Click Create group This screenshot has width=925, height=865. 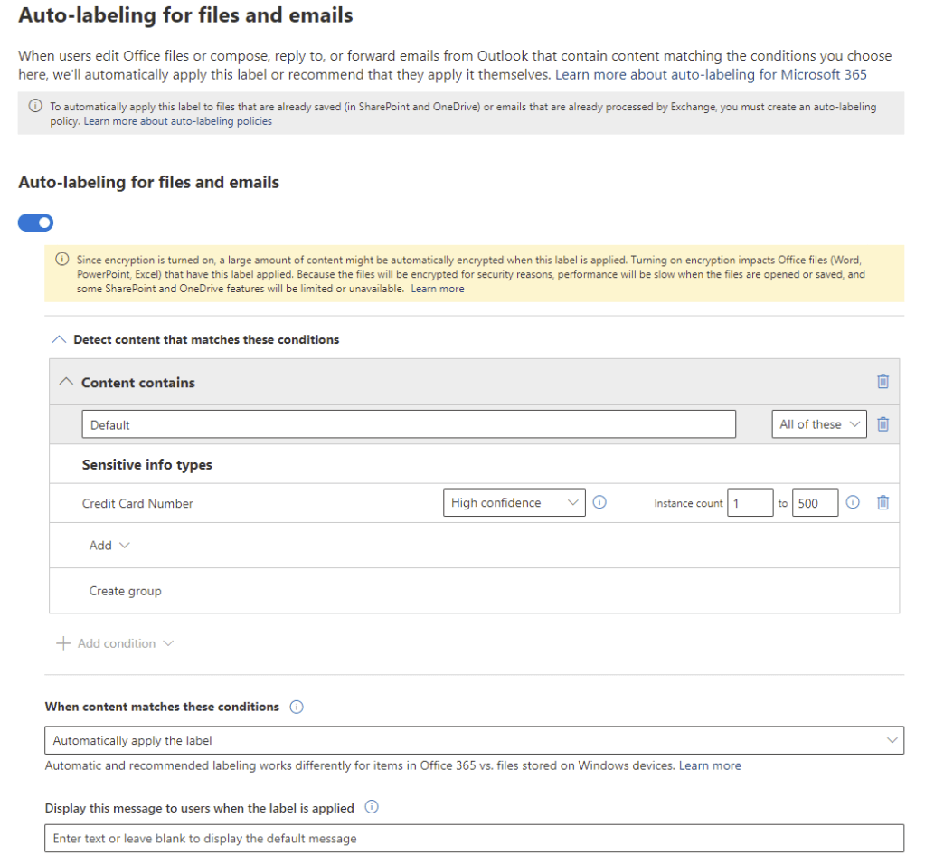click(x=125, y=591)
